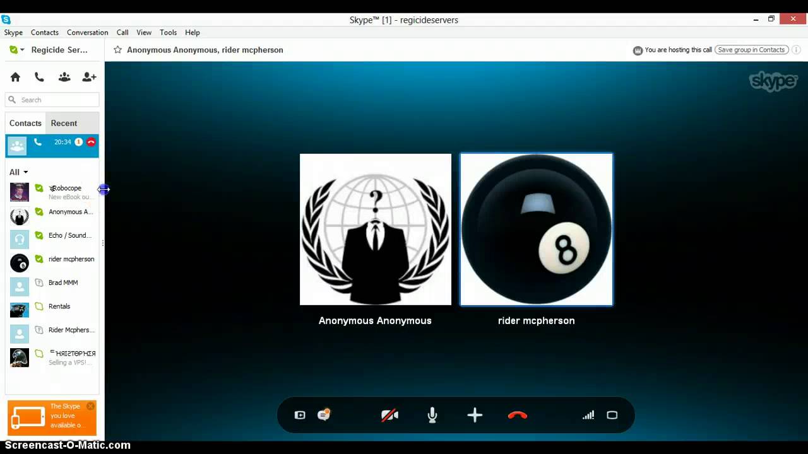Add conversation to favorites with star icon

(117, 50)
